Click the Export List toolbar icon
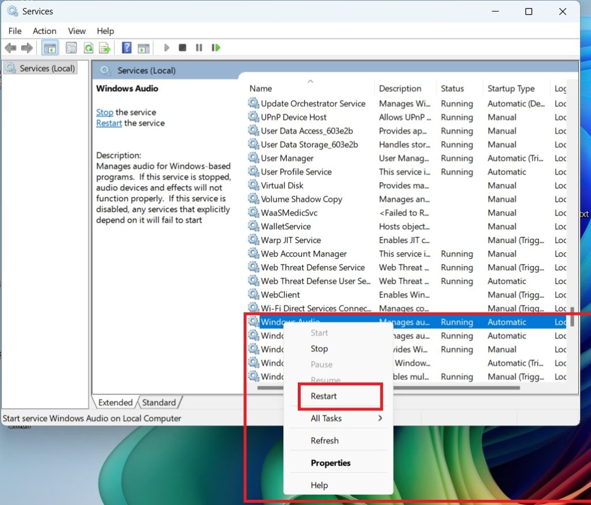 point(104,48)
